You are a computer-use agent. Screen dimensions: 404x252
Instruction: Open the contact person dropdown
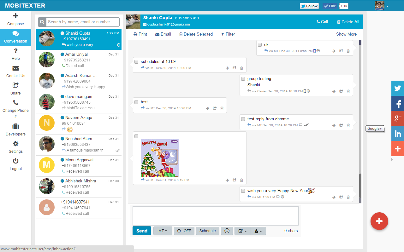coord(258,231)
